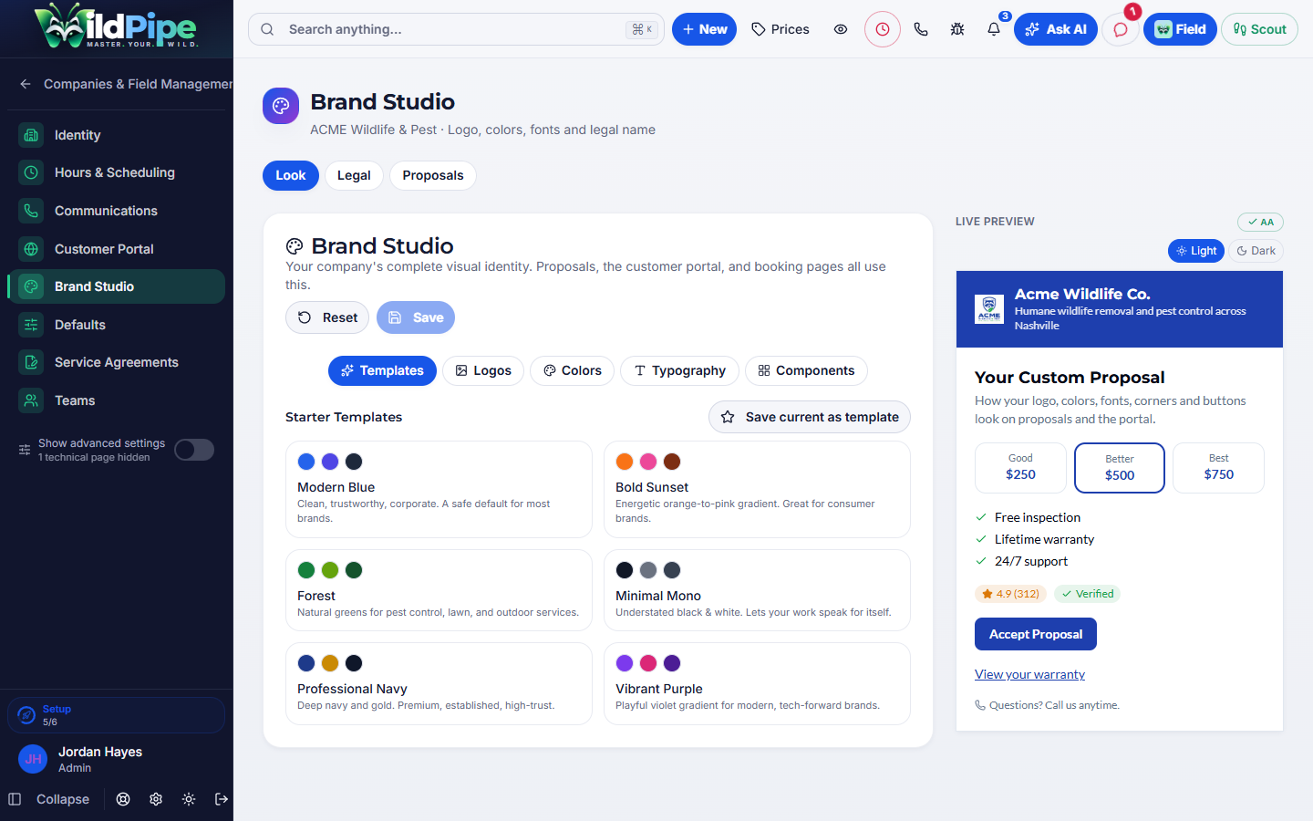
Task: Select the Good $250 pricing option
Action: click(1020, 468)
